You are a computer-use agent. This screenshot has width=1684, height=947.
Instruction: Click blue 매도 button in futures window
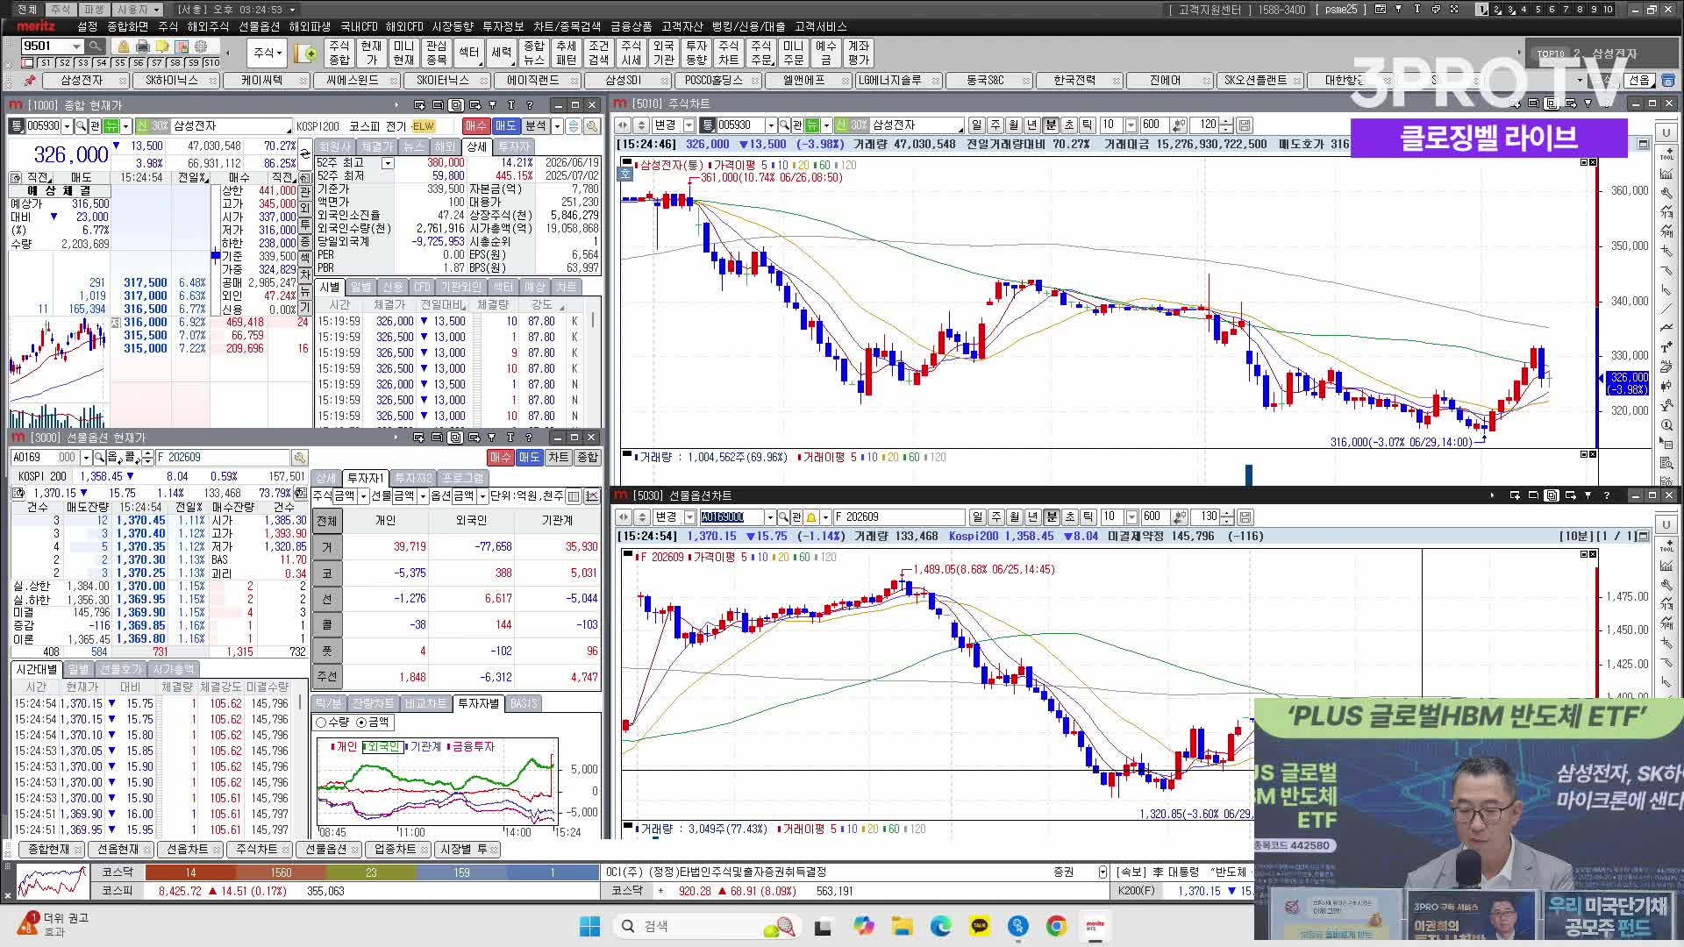pos(529,458)
